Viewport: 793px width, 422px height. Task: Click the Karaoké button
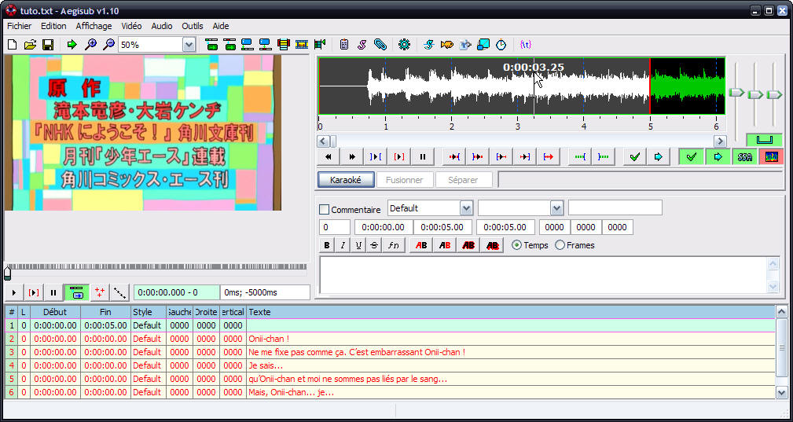[x=346, y=180]
